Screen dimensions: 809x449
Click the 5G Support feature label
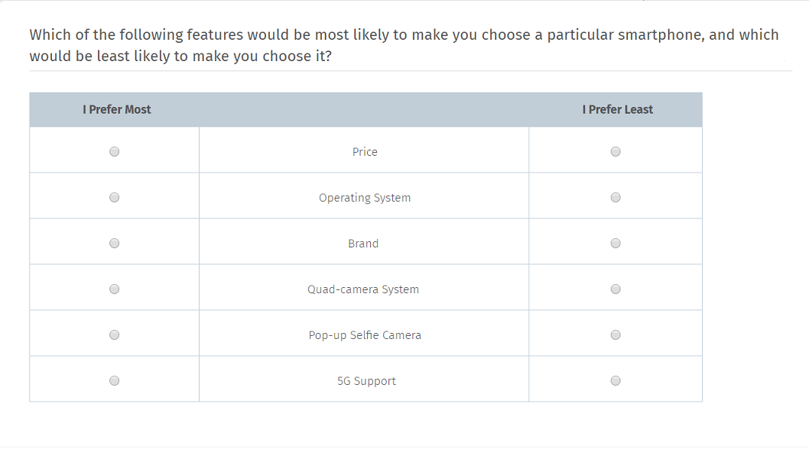[x=366, y=381]
